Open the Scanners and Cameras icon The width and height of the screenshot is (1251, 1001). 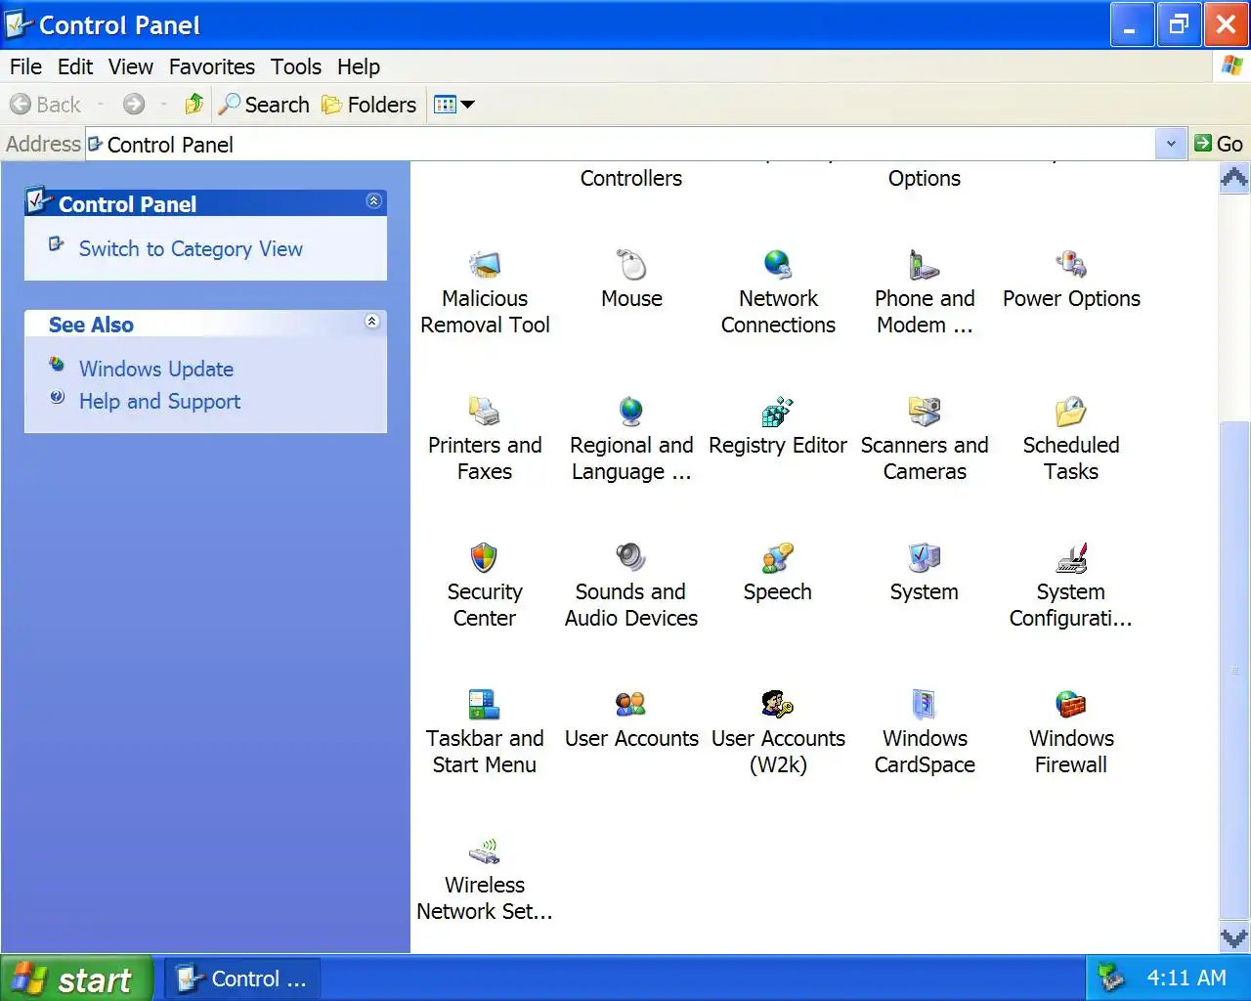tap(925, 412)
